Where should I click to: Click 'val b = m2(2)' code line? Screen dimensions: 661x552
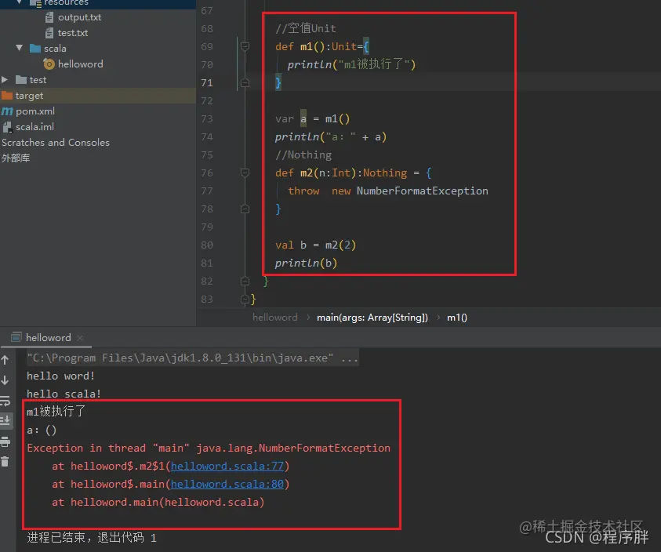coord(315,245)
